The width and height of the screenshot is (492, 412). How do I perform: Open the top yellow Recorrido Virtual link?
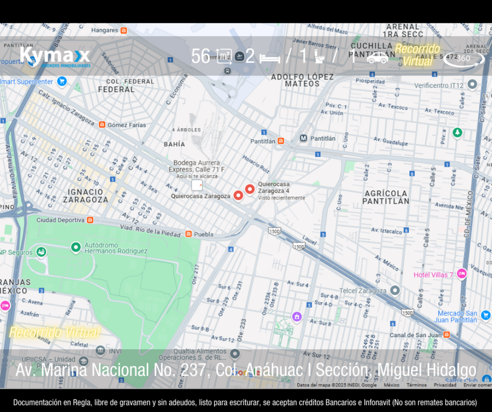point(417,55)
